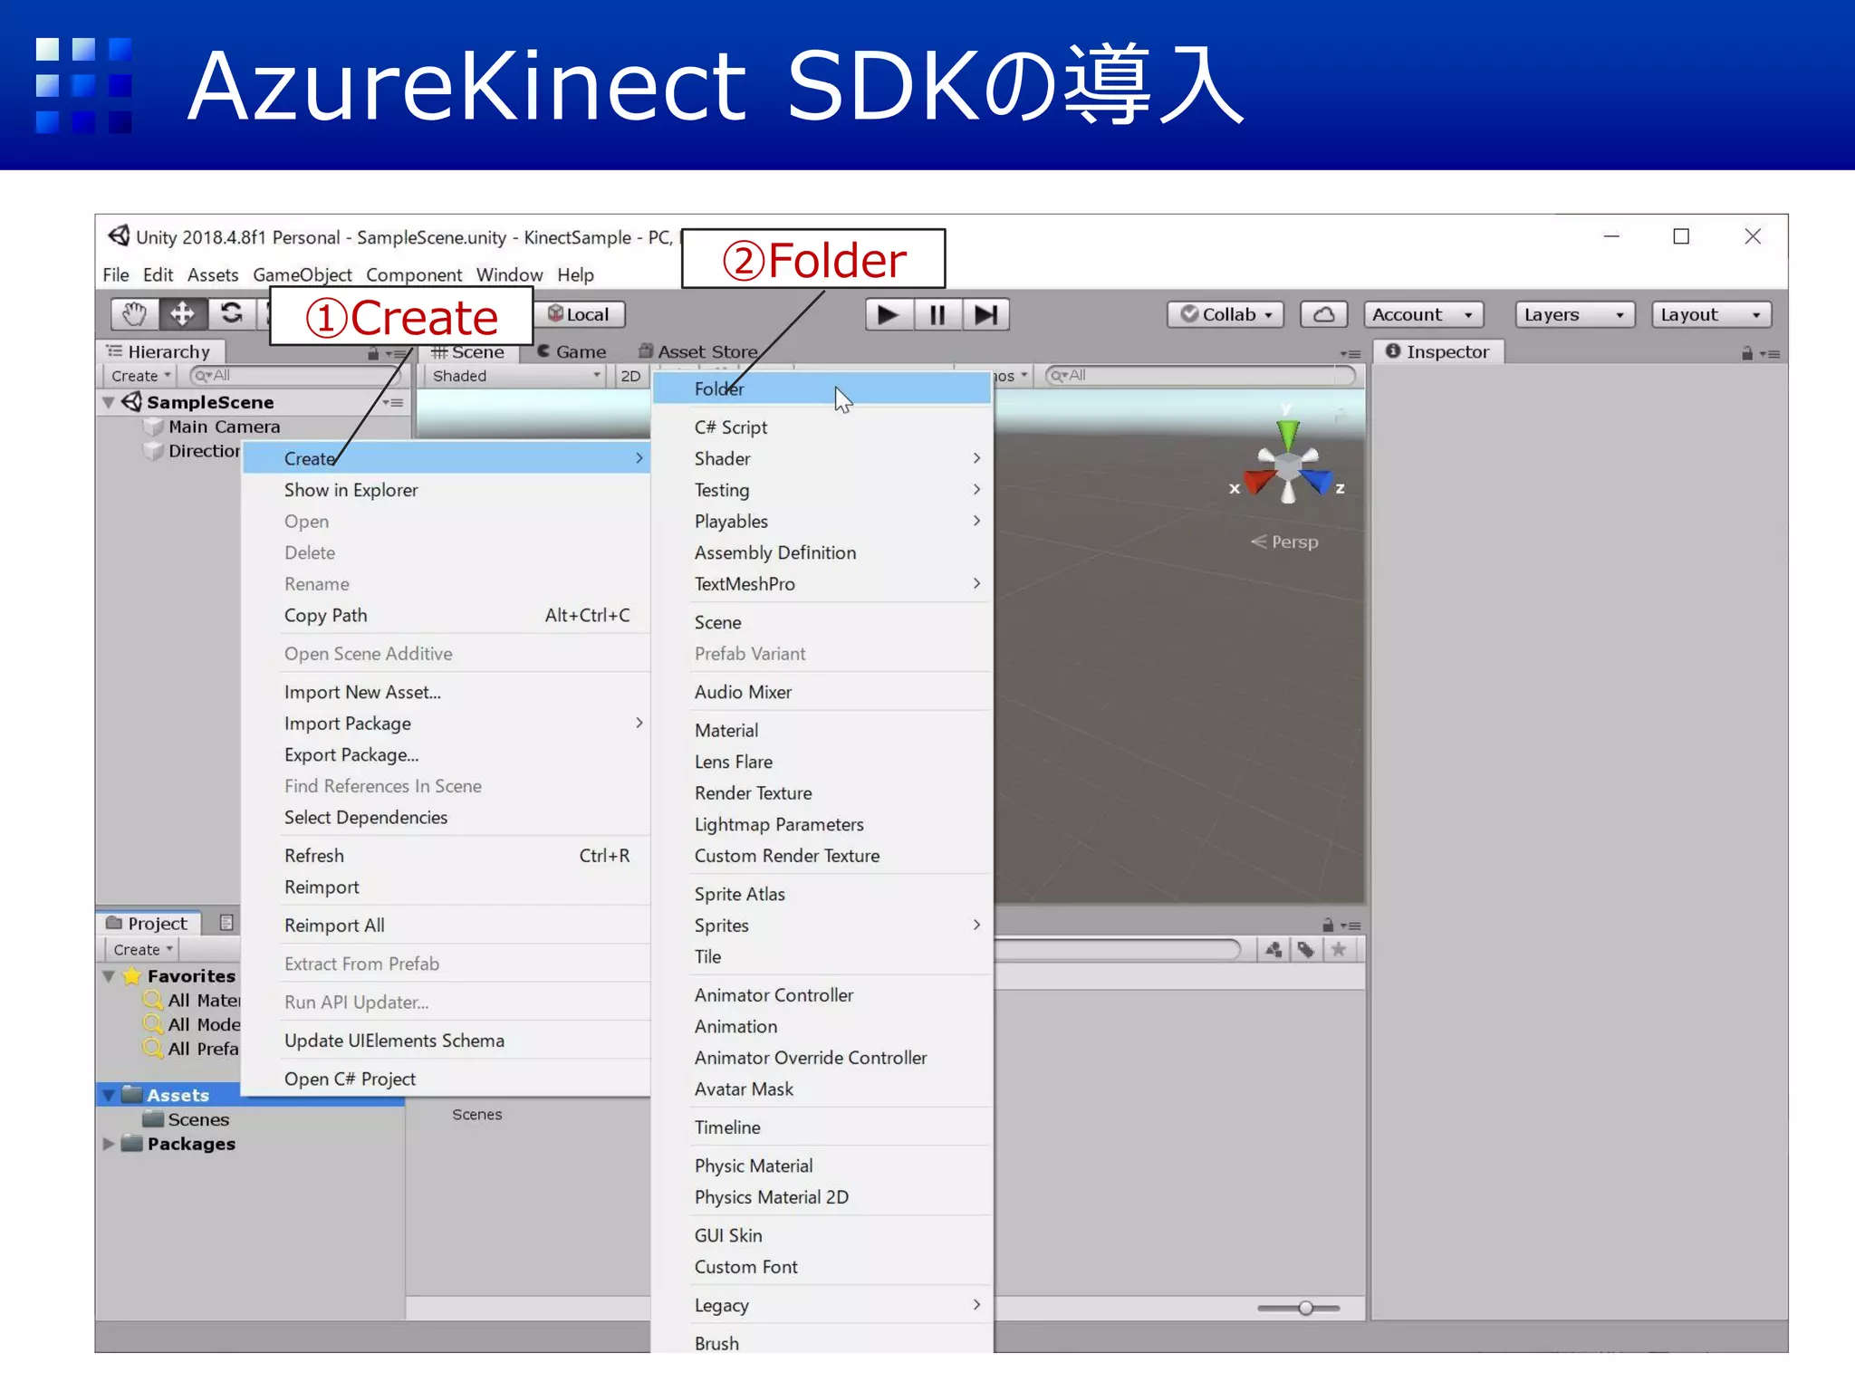Open the Scenes folder thumbnail

tap(477, 1115)
